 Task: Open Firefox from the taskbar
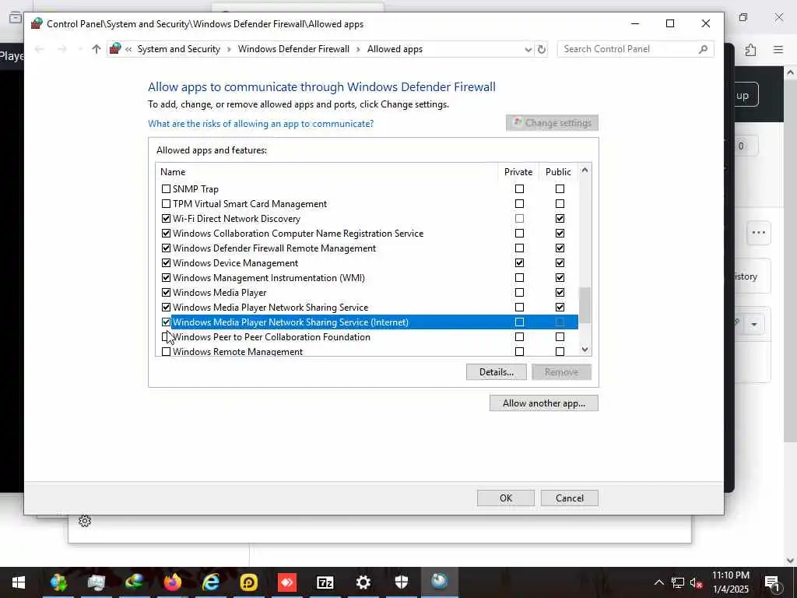click(172, 582)
